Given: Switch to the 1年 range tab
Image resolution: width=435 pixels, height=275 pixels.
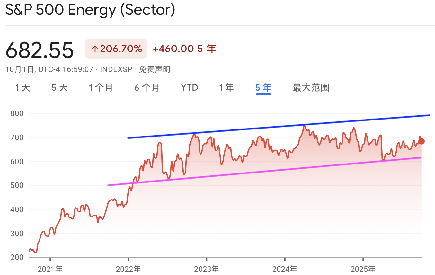Looking at the screenshot, I should (x=226, y=87).
